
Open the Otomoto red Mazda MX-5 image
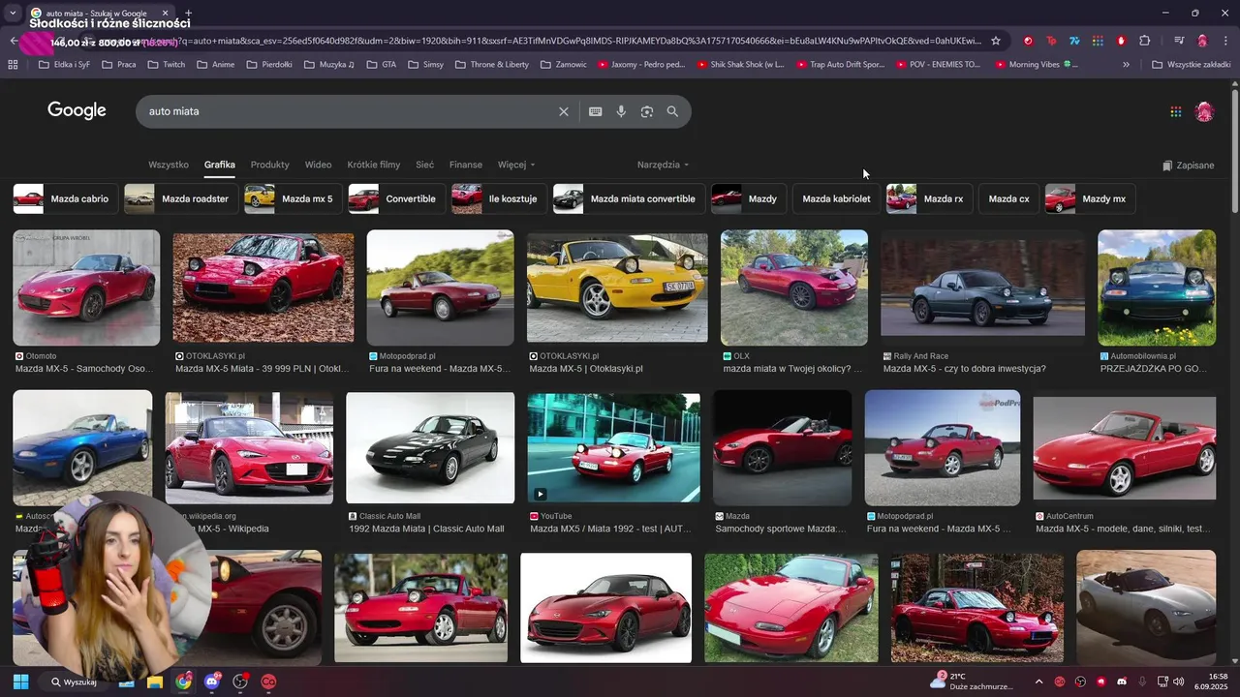tap(86, 288)
